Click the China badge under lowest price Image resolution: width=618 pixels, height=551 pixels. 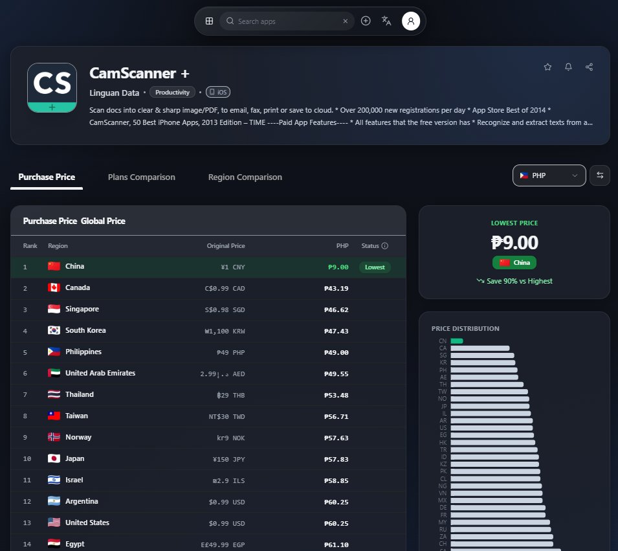coord(514,263)
